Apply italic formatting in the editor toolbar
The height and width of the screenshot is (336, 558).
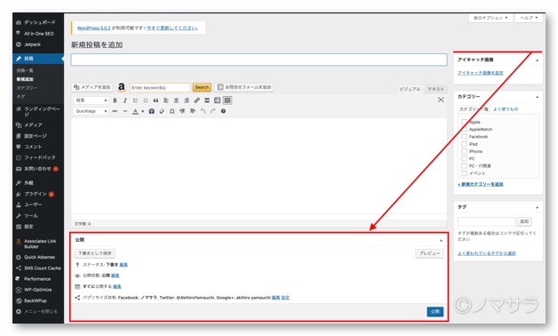click(125, 100)
